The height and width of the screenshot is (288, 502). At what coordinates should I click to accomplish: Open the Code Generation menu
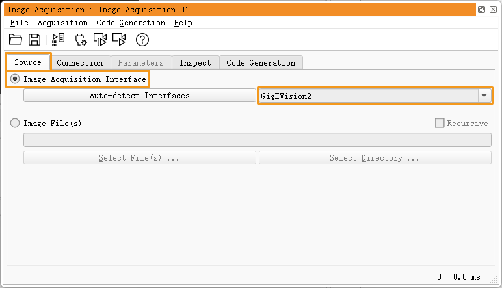[x=131, y=23]
